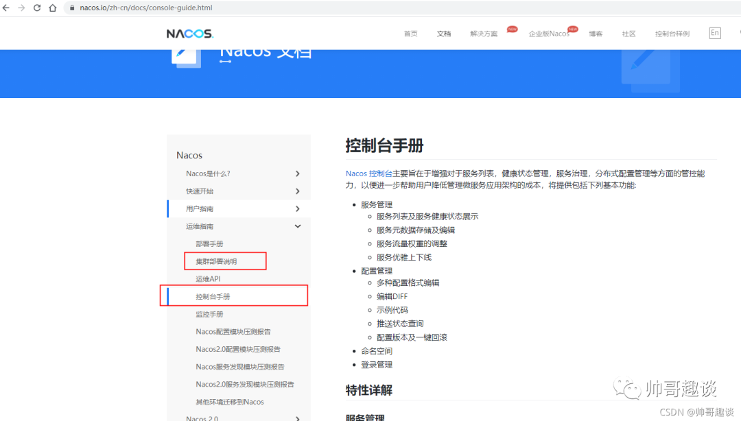Reload the page with refresh icon
Viewport: 741px width, 421px height.
pos(37,8)
